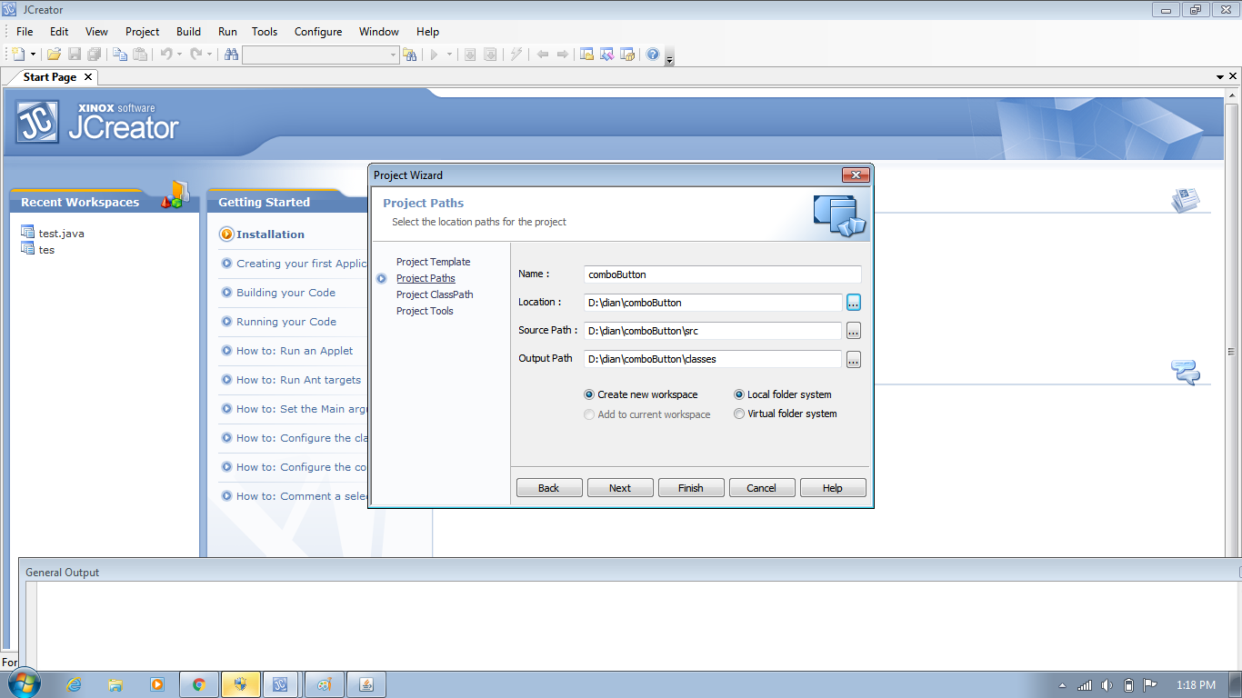Viewport: 1242px width, 698px height.
Task: Click the Location field browse ellipsis
Action: pyautogui.click(x=853, y=302)
